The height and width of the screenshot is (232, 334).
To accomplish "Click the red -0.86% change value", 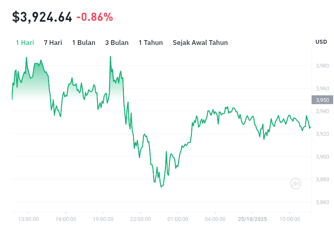I will pyautogui.click(x=94, y=17).
